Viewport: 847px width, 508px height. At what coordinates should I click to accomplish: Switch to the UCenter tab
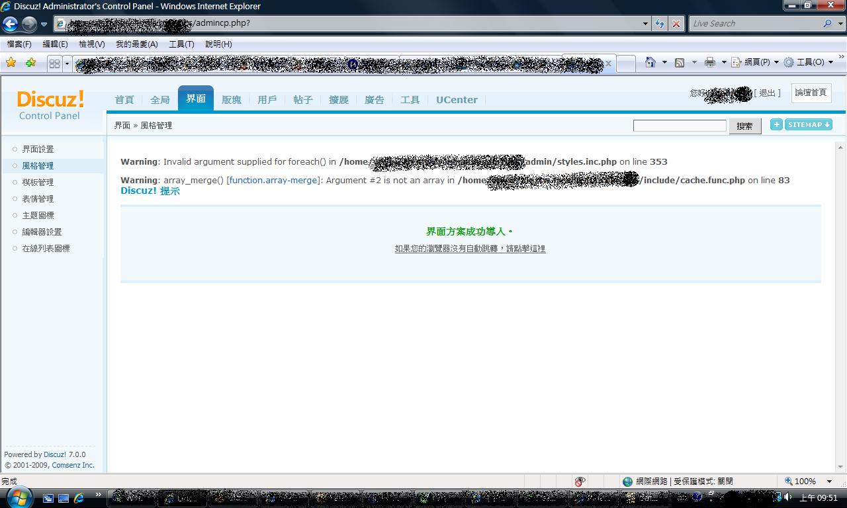coord(457,100)
